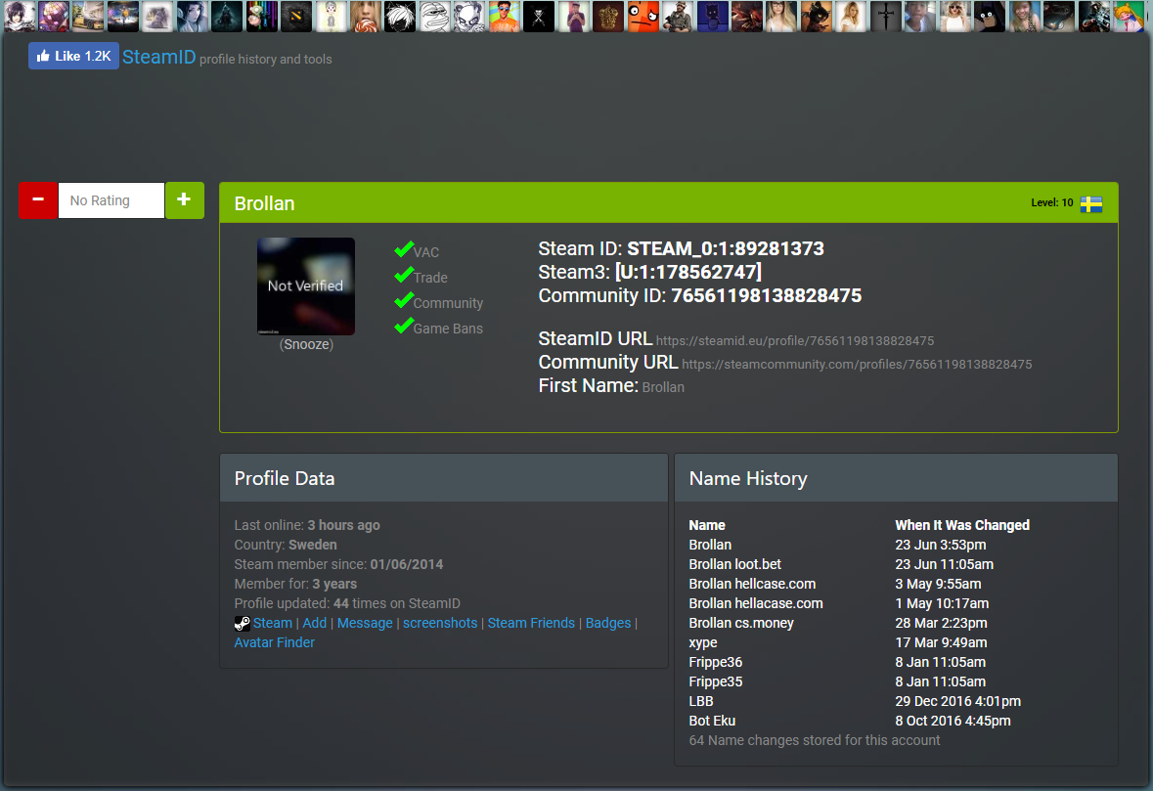Open the orange cartoon face avatar

[643, 17]
